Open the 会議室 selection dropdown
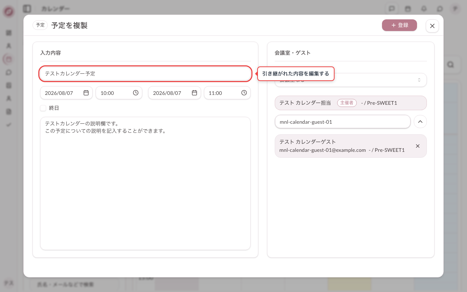 (351, 80)
